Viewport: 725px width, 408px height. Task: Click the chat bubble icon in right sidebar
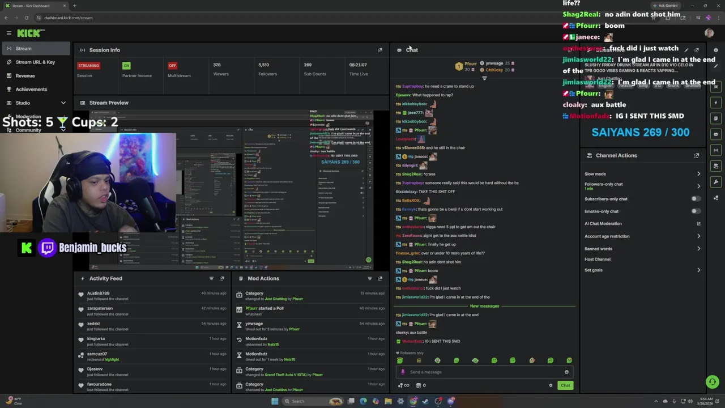(x=716, y=134)
